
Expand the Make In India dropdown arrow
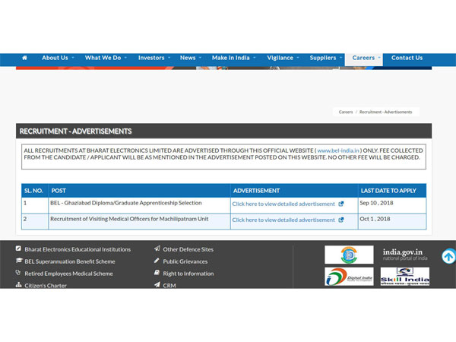255,58
